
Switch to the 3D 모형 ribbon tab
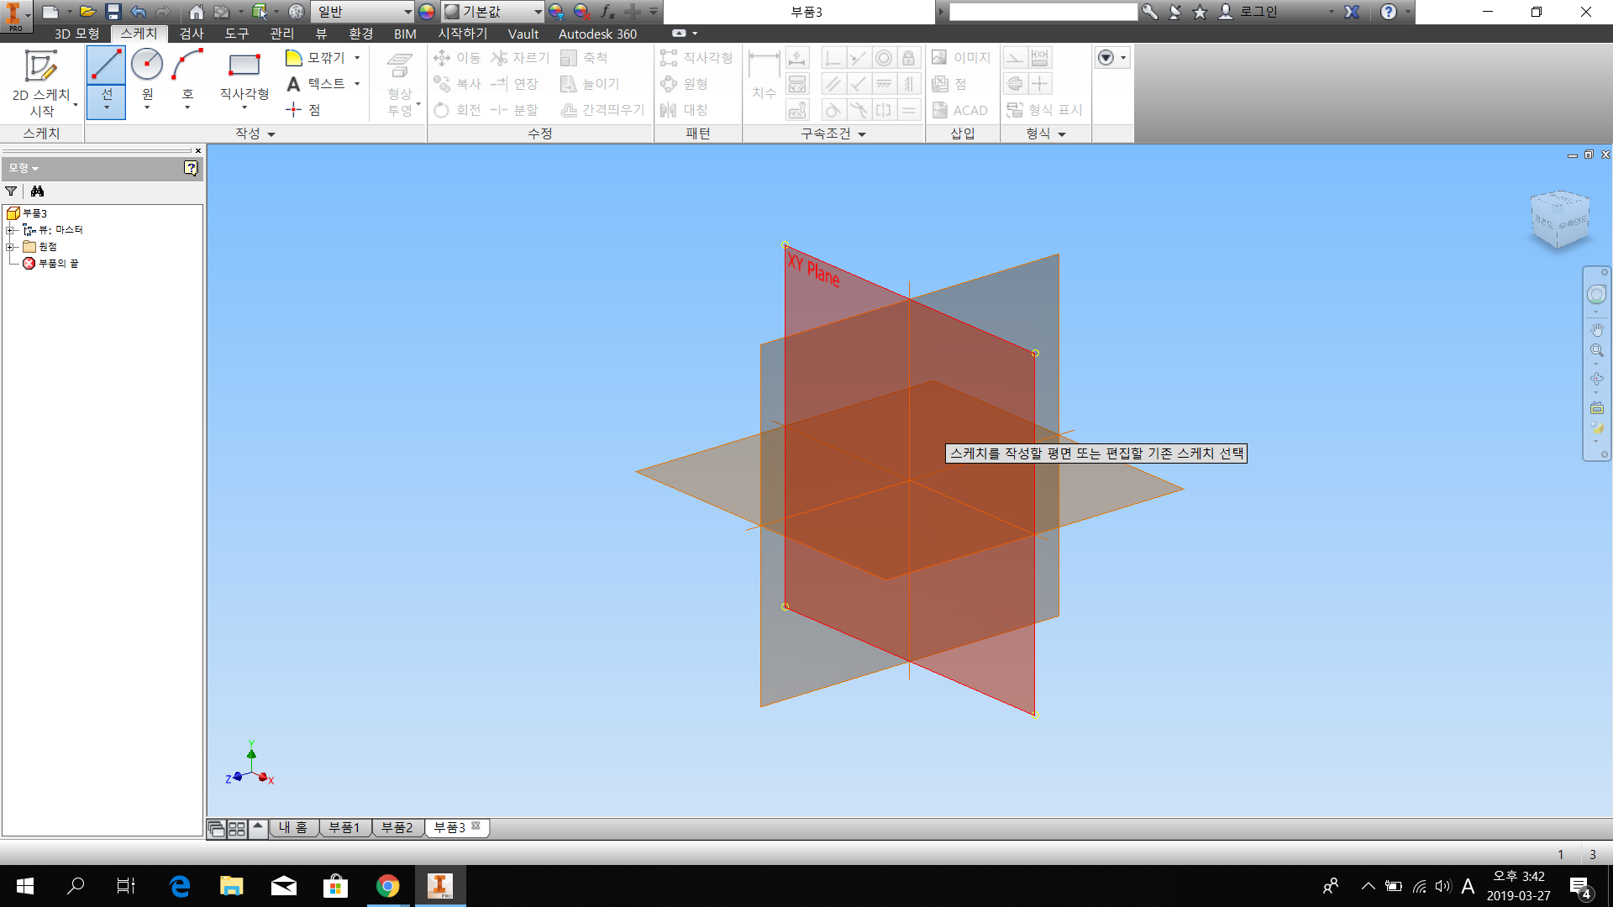(x=76, y=34)
